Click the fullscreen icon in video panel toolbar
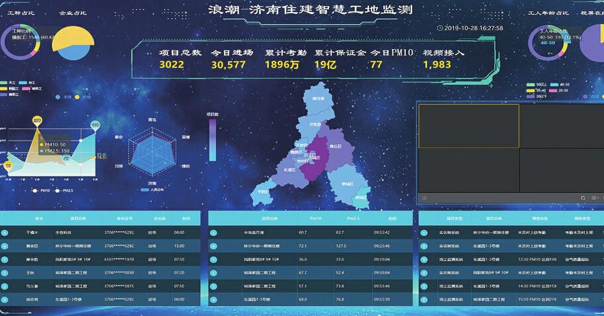The image size is (604, 316). tap(583, 197)
